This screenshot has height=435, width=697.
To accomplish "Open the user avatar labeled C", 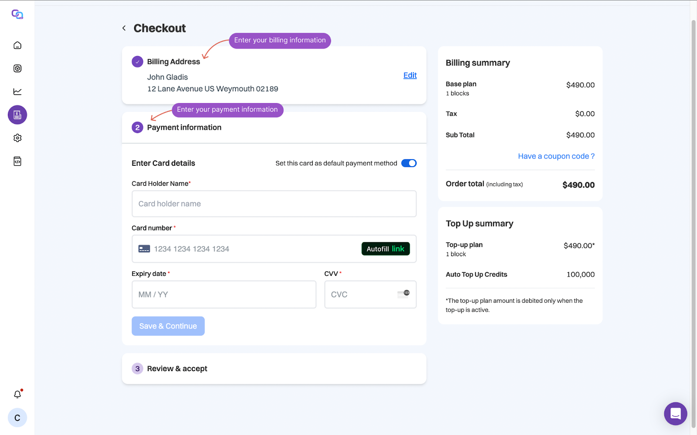I will (x=17, y=418).
